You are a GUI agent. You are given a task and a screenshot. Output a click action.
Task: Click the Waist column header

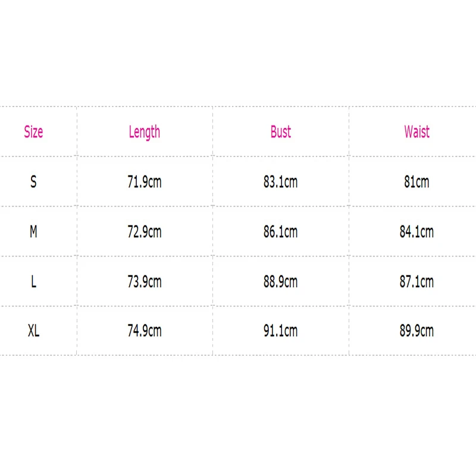pos(416,132)
